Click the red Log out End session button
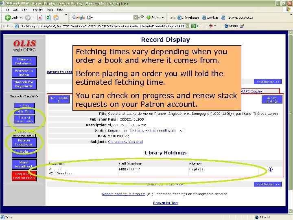 point(24,176)
